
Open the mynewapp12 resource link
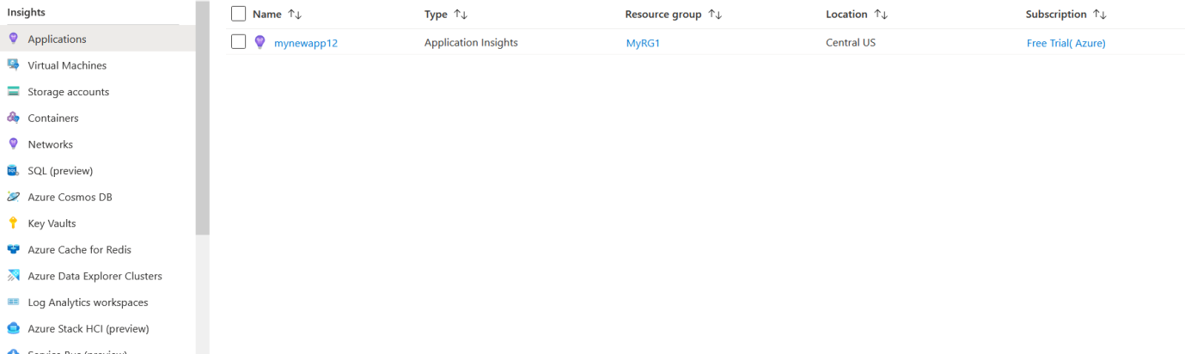point(306,43)
